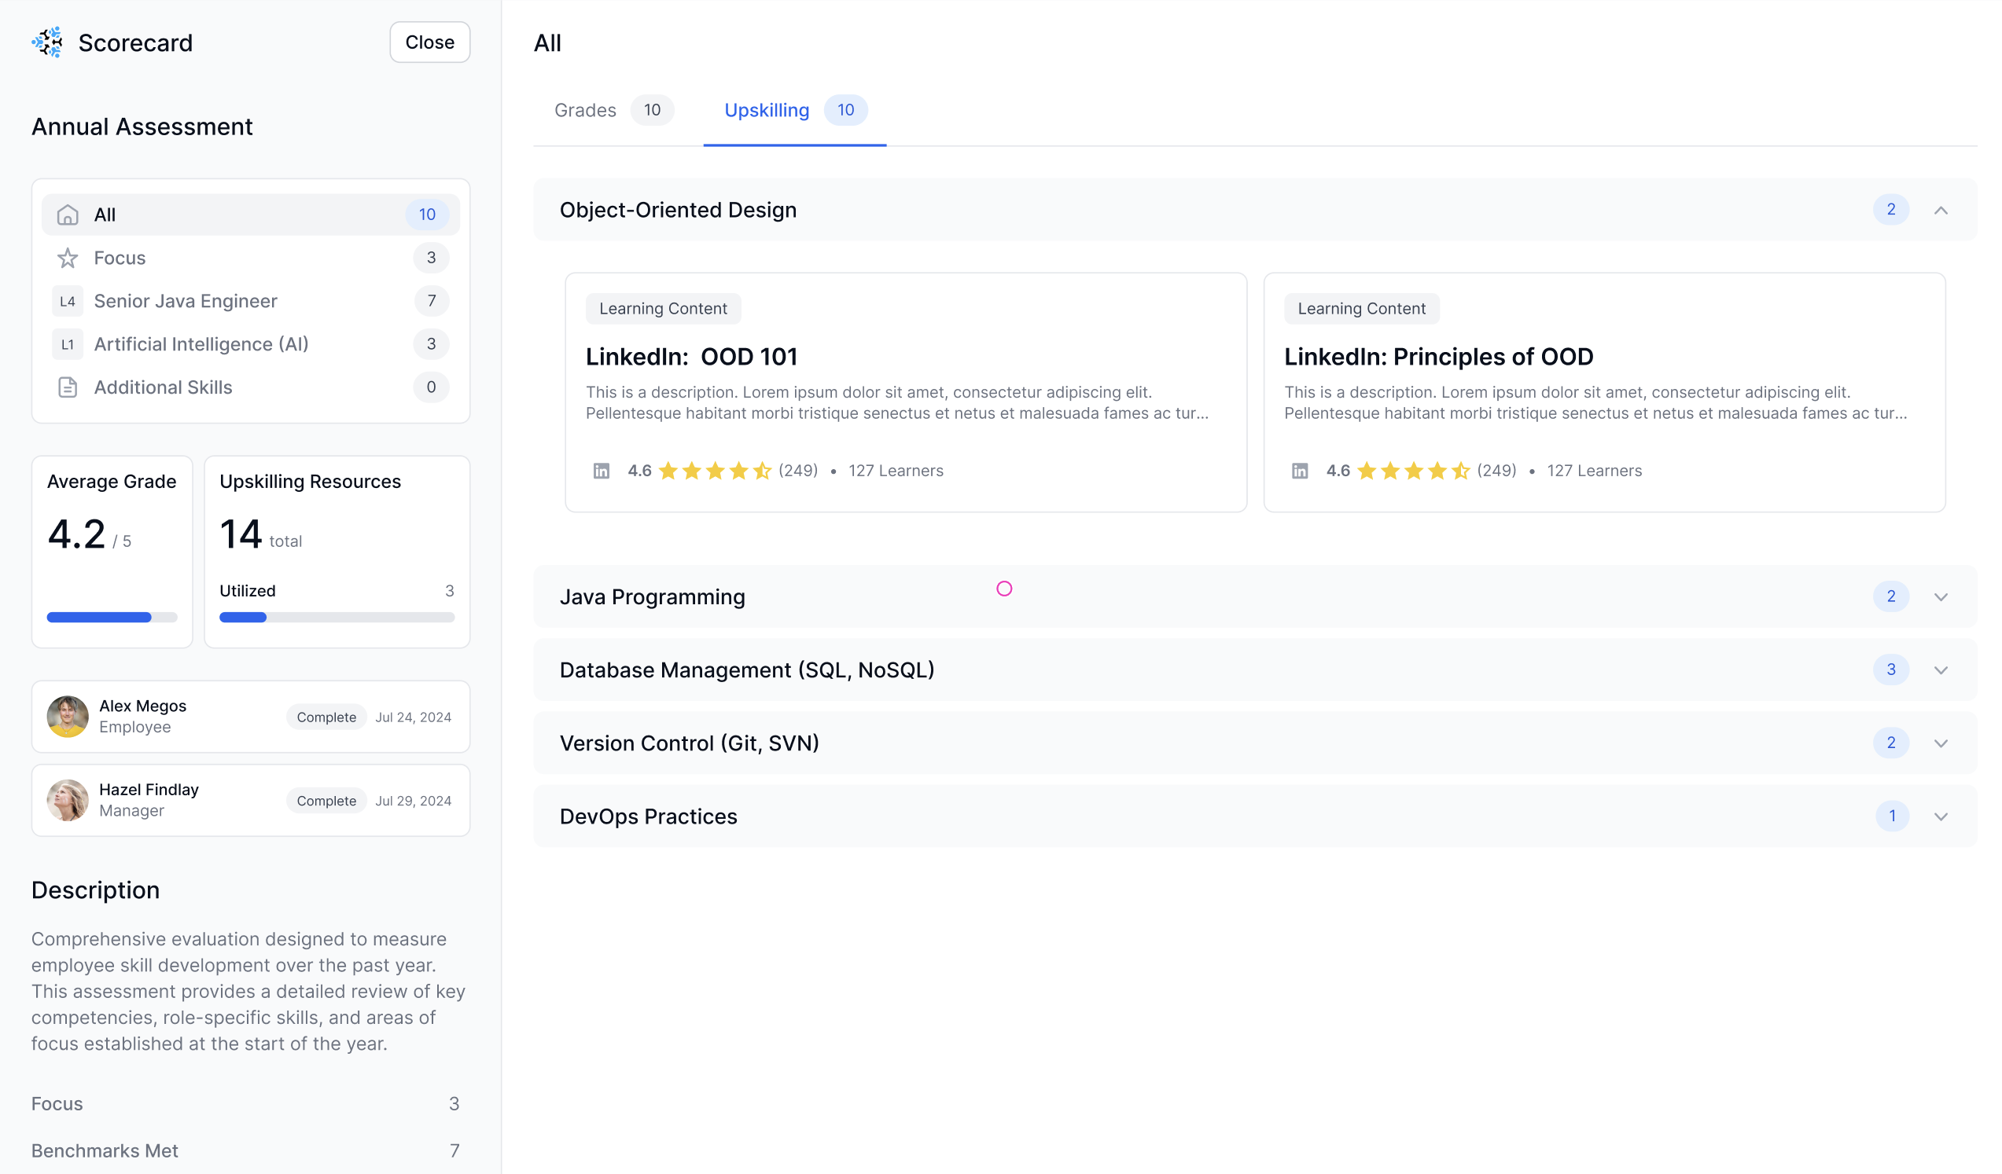Image resolution: width=2002 pixels, height=1174 pixels.
Task: Click the star icon next to Focus
Action: 68,258
